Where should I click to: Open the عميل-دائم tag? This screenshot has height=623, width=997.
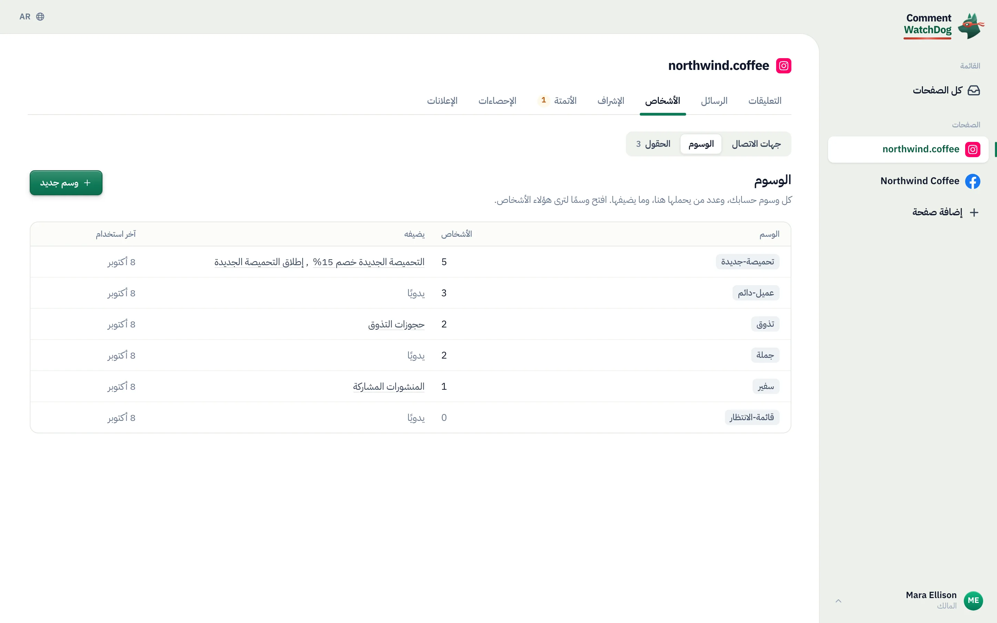pos(756,293)
